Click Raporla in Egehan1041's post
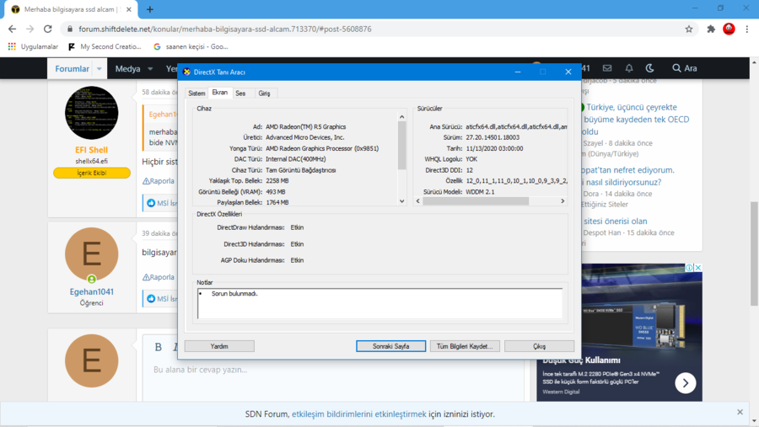Screen dimensions: 759x427 tap(159, 277)
